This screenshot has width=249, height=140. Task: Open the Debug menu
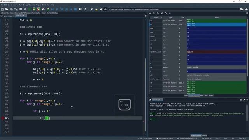pyautogui.click(x=25, y=5)
